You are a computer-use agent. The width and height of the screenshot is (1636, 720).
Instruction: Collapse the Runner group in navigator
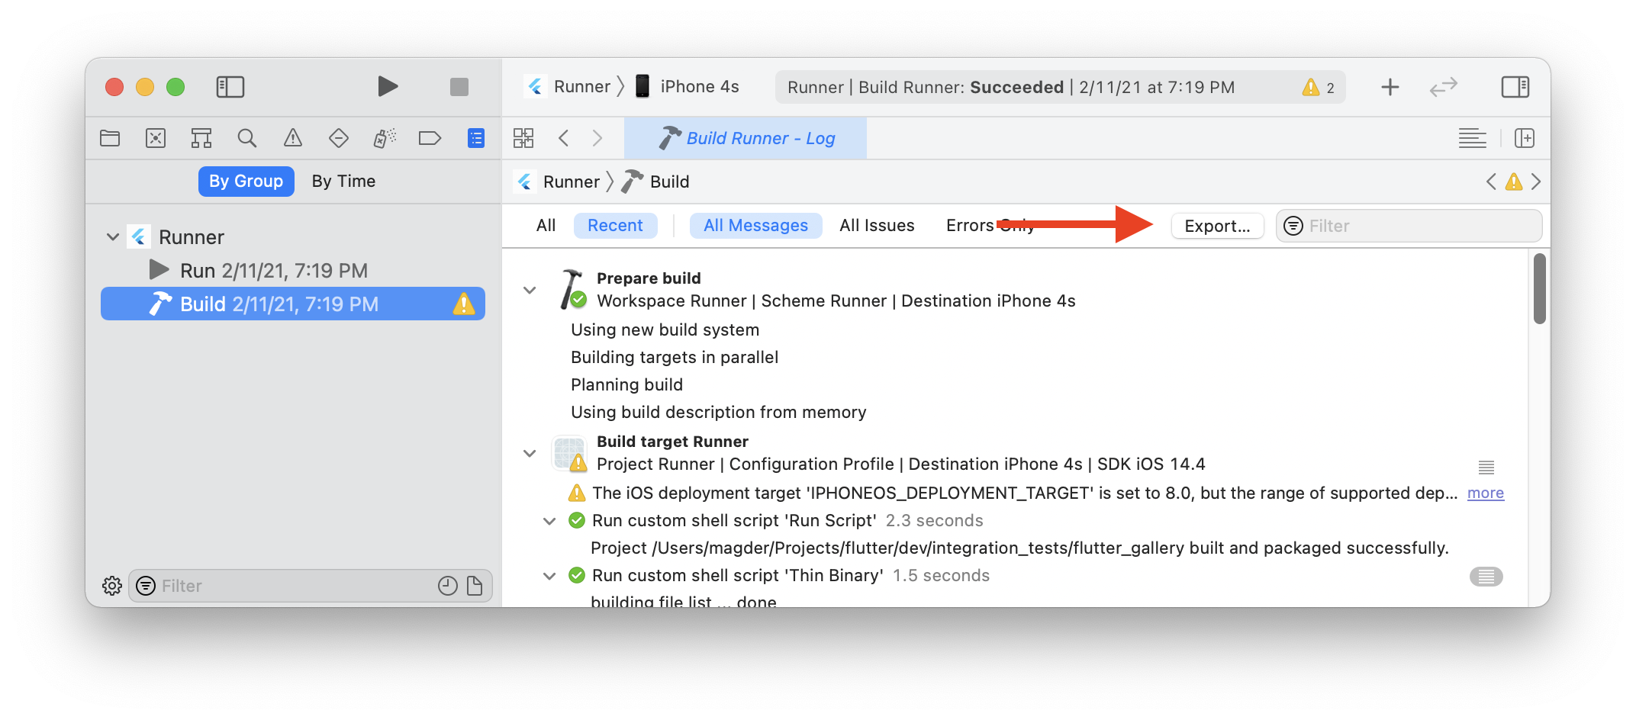(113, 237)
